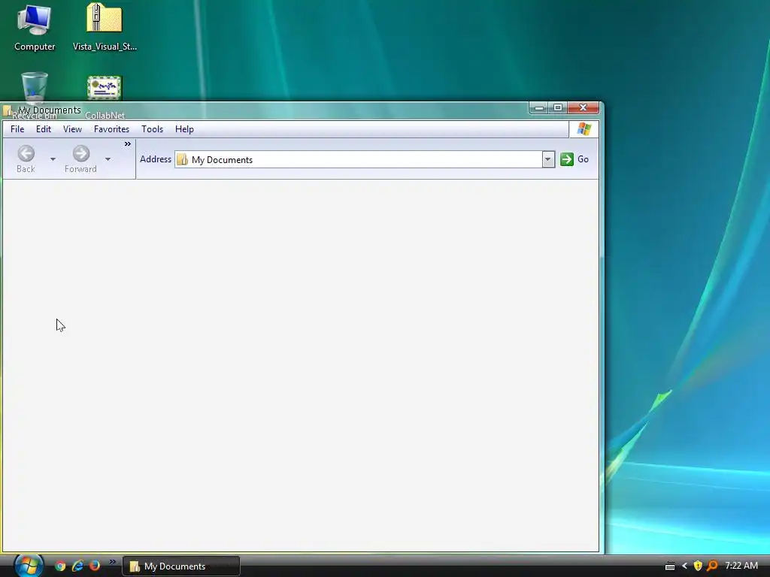This screenshot has height=577, width=770.
Task: Click the My Documents title bar folder icon
Action: (8, 110)
